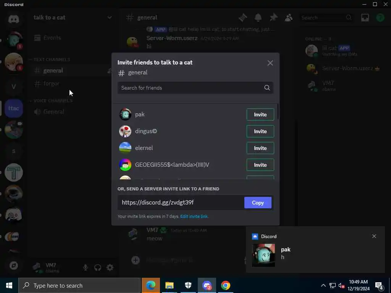This screenshot has width=391, height=293.
Task: Invite GEOEGII555$<lambda>(IIII)V to the server
Action: [x=260, y=165]
